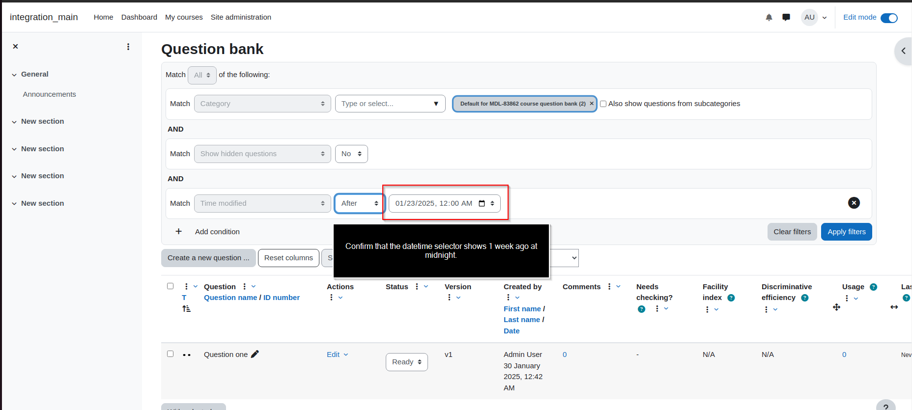Click the move column cross icon
912x410 pixels.
[836, 307]
